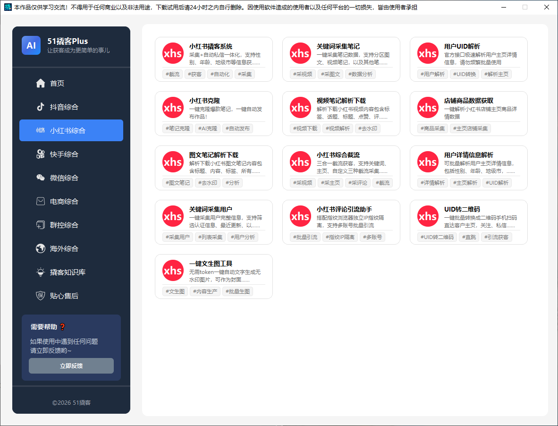Open the 一键文生图工具 card title
558x426 pixels.
click(211, 264)
